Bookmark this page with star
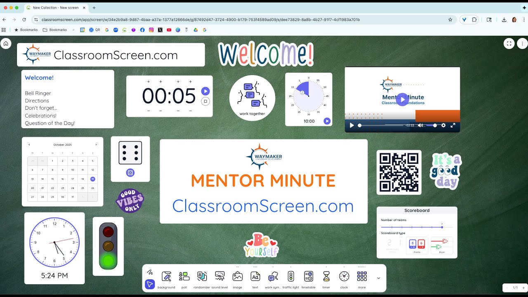The image size is (528, 297). click(450, 19)
